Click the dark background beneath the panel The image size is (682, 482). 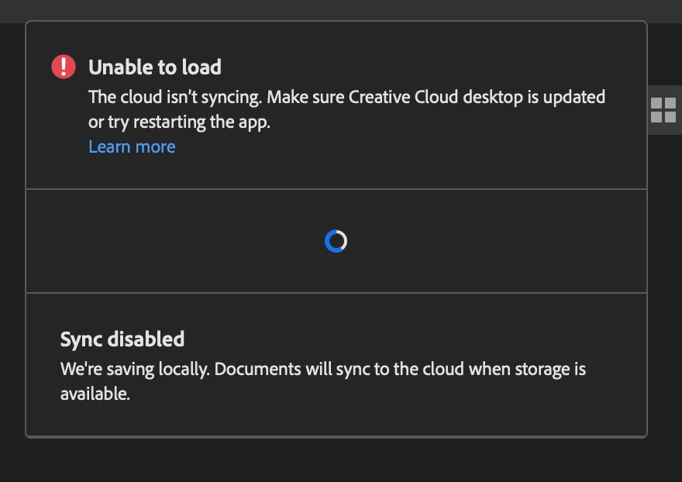(x=341, y=461)
